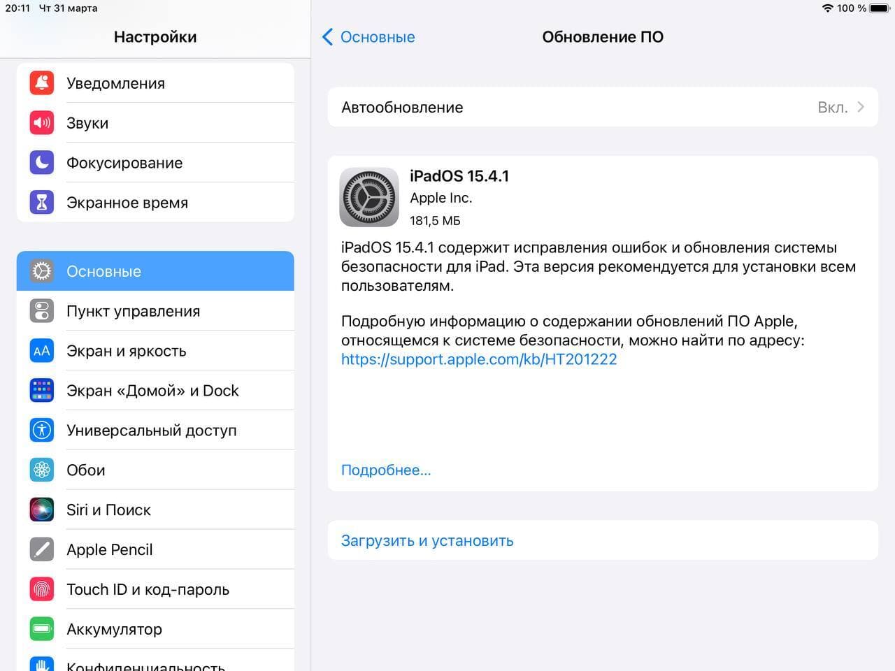Tap the Подробнее... link
895x671 pixels.
tap(386, 470)
